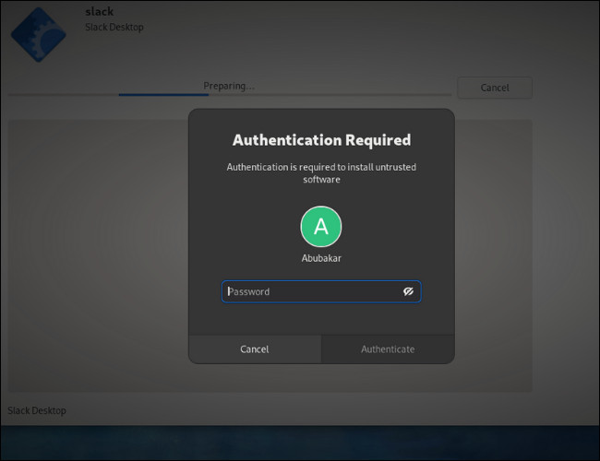Cancel the installation beside the progress bar
Screen dimensions: 600x461
(x=495, y=88)
